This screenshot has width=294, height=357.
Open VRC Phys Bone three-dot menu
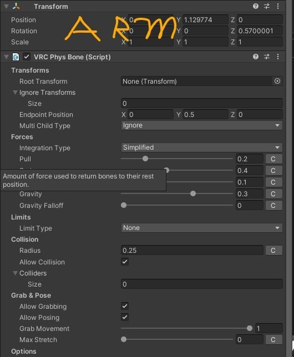(277, 57)
